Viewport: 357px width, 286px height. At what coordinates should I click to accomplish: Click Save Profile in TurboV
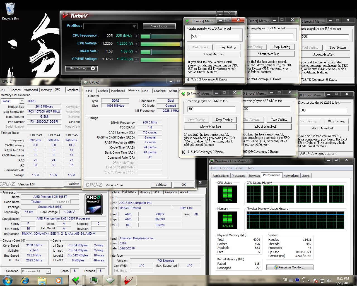coord(159,26)
